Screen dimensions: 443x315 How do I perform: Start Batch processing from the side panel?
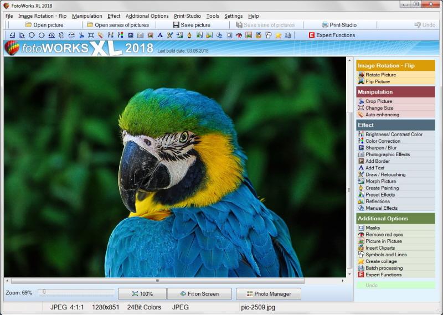(x=384, y=268)
